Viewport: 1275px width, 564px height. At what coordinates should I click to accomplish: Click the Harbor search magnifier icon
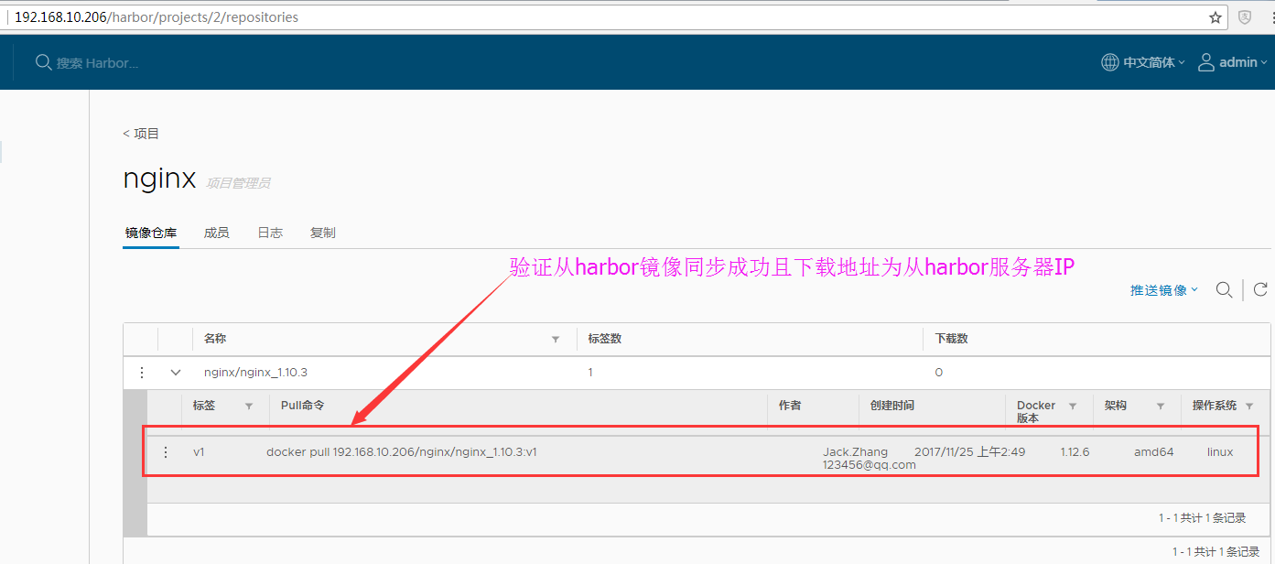point(43,62)
